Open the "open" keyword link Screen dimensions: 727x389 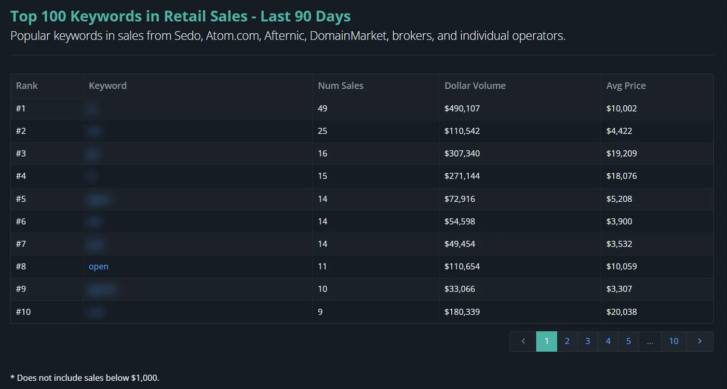coord(99,267)
